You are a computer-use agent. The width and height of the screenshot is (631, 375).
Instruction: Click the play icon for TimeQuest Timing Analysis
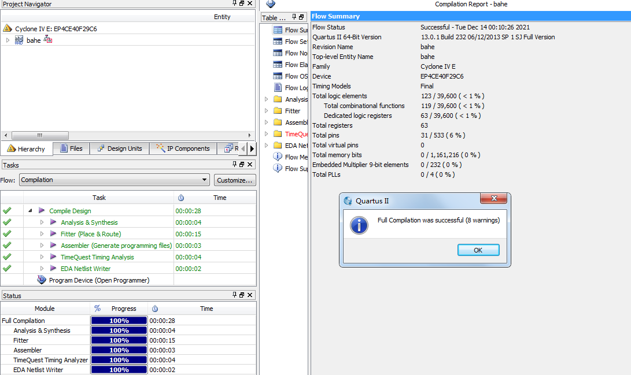(x=53, y=257)
